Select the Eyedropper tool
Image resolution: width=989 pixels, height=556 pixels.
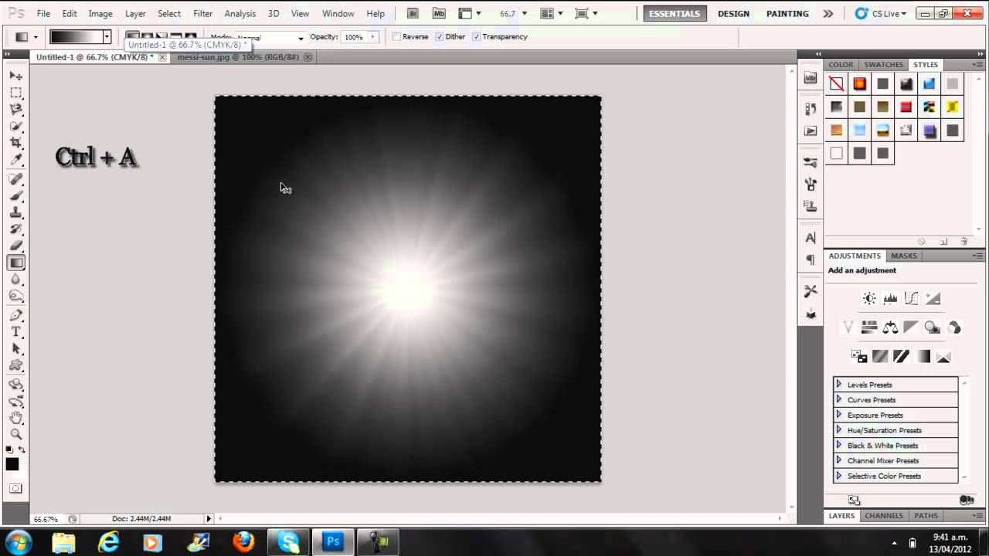[x=15, y=160]
